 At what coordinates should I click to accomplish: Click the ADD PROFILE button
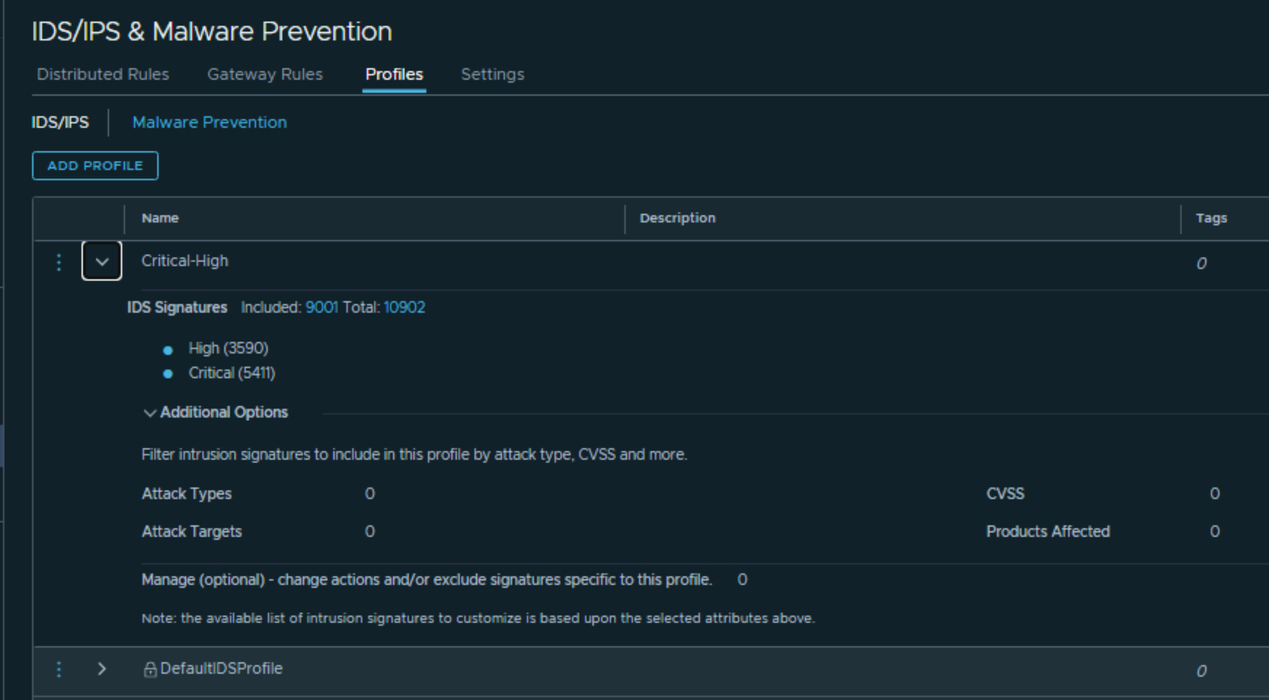pyautogui.click(x=95, y=166)
